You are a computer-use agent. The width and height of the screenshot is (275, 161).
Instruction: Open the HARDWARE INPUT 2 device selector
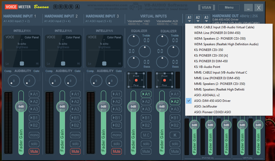(x=61, y=16)
